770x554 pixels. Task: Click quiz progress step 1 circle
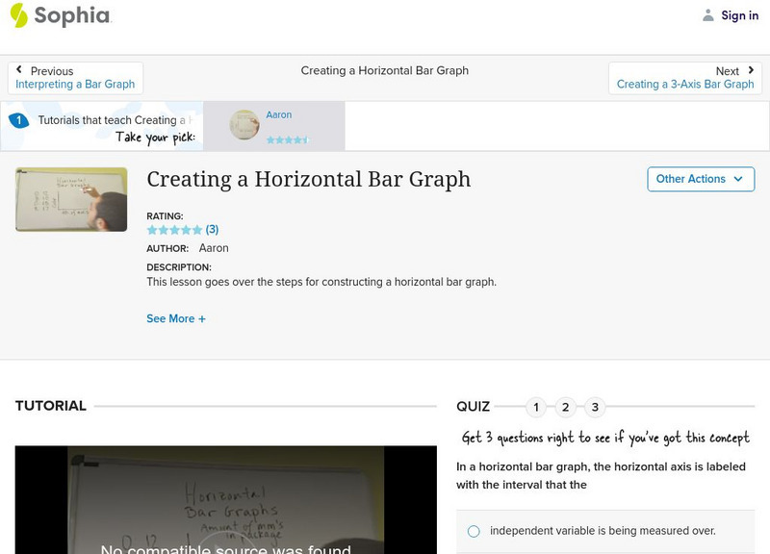pos(535,407)
